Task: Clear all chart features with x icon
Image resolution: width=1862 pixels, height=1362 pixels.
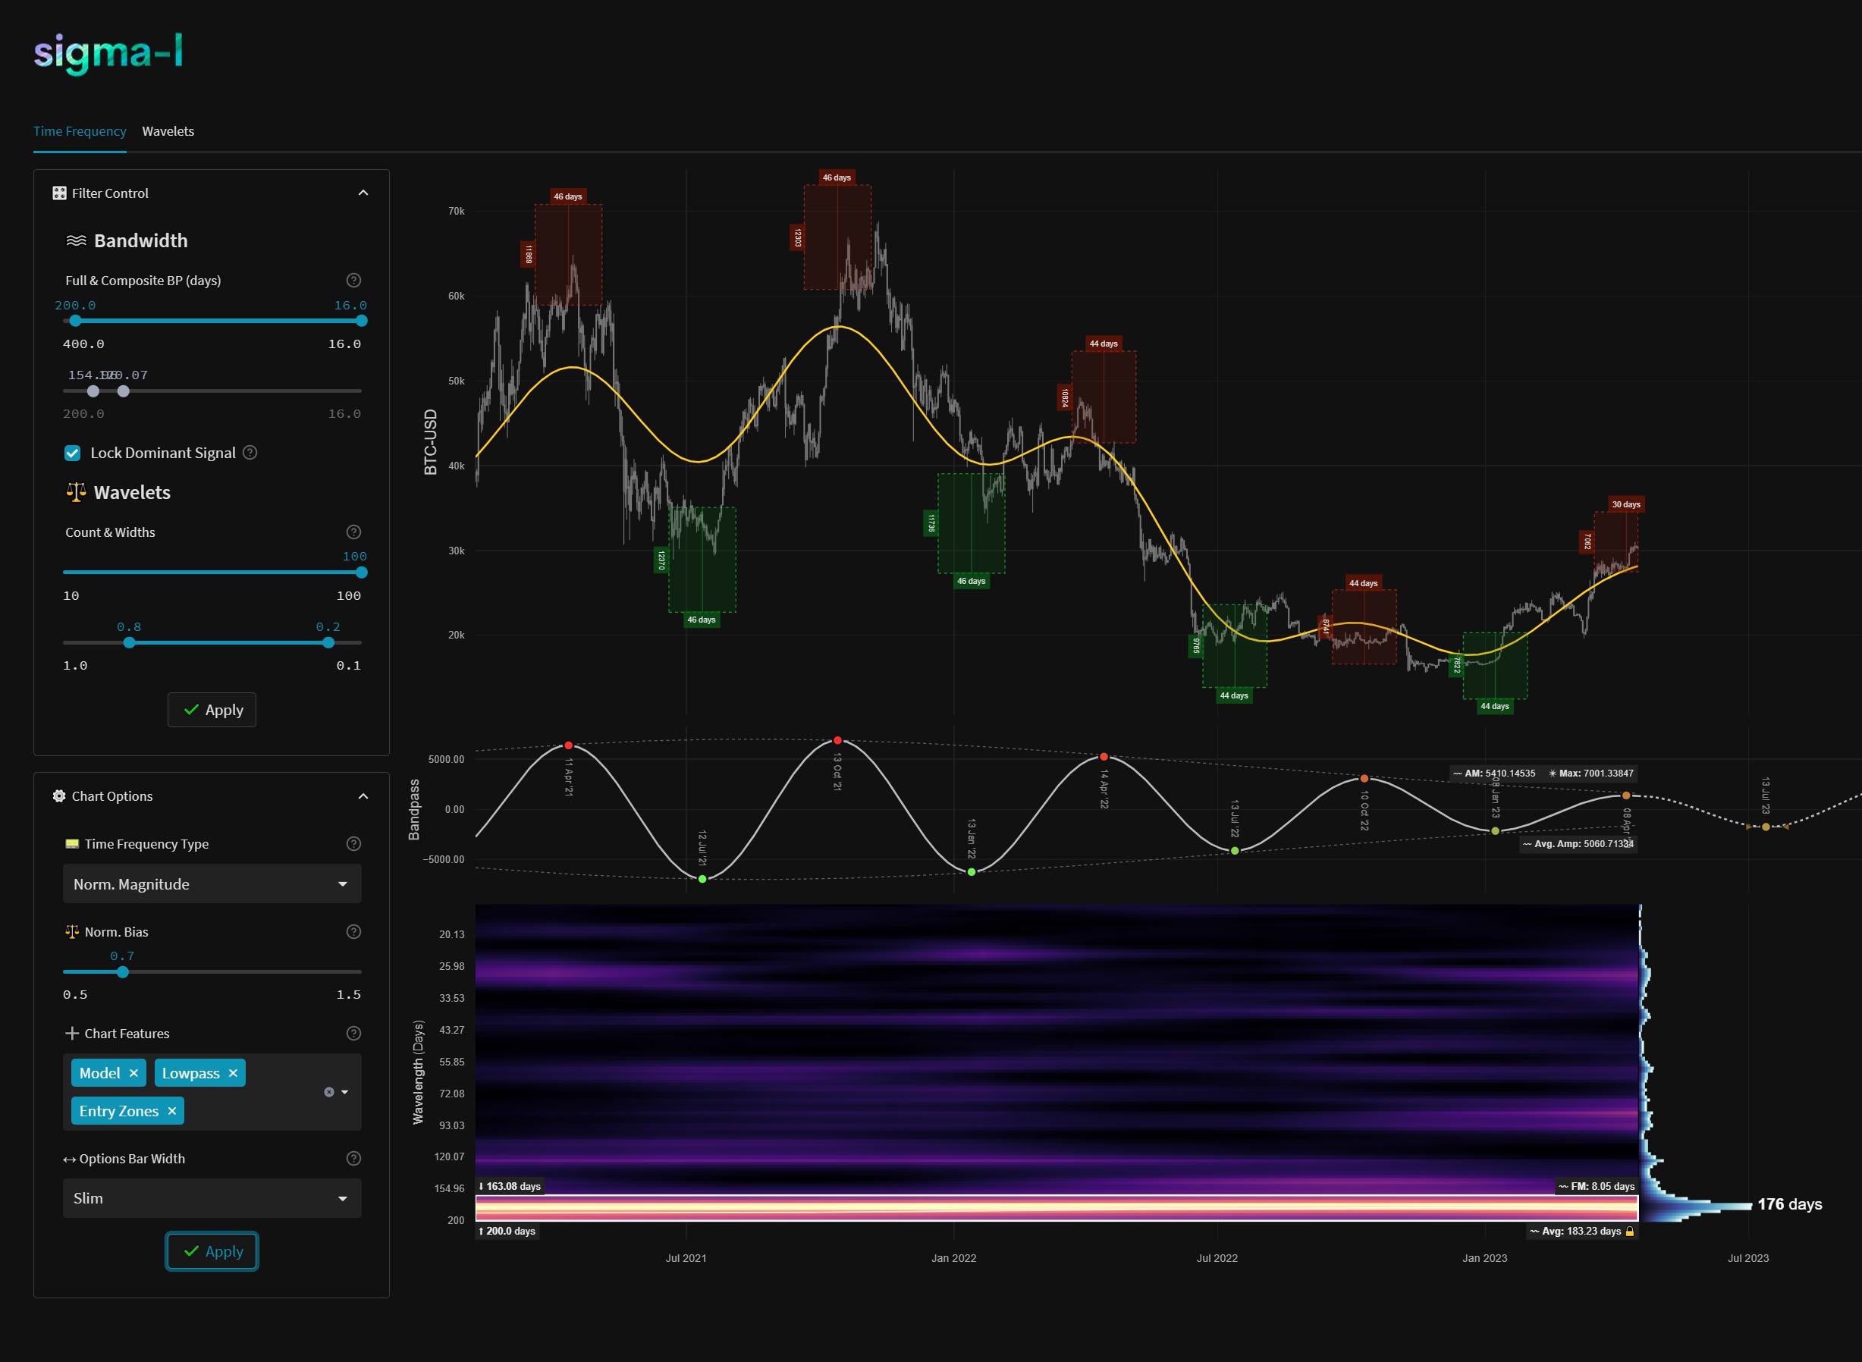Action: (x=329, y=1091)
